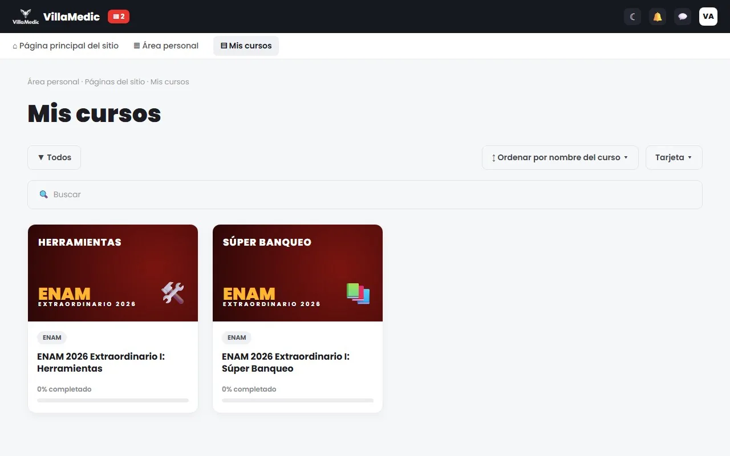This screenshot has width=730, height=456.
Task: Click the stacked books icon
Action: (358, 294)
